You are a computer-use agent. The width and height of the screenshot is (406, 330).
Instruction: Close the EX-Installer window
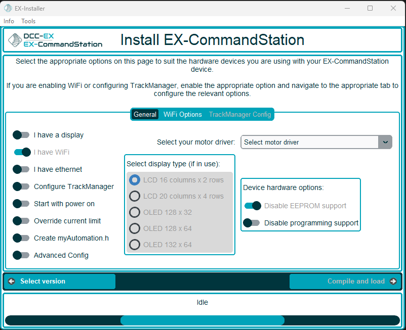click(393, 8)
